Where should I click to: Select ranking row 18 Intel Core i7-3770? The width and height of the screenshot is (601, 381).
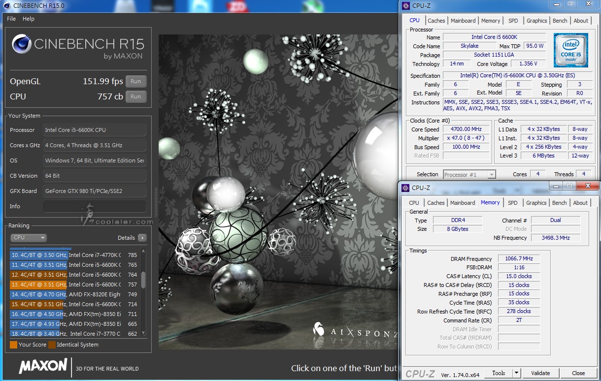tap(74, 334)
